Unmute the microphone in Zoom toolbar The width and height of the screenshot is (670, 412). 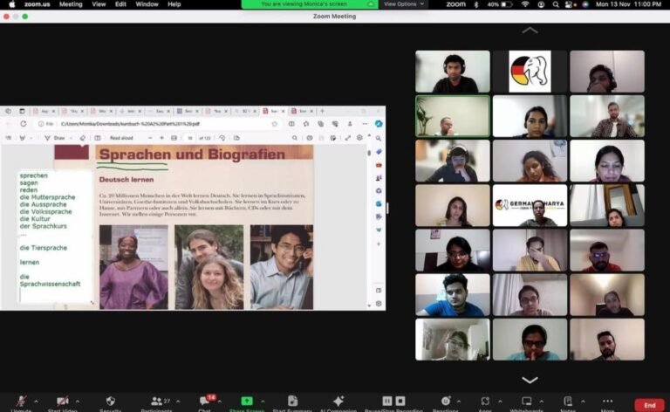coord(19,401)
